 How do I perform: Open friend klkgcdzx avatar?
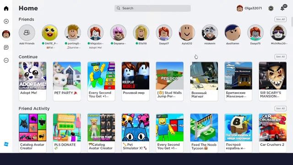click(96, 33)
